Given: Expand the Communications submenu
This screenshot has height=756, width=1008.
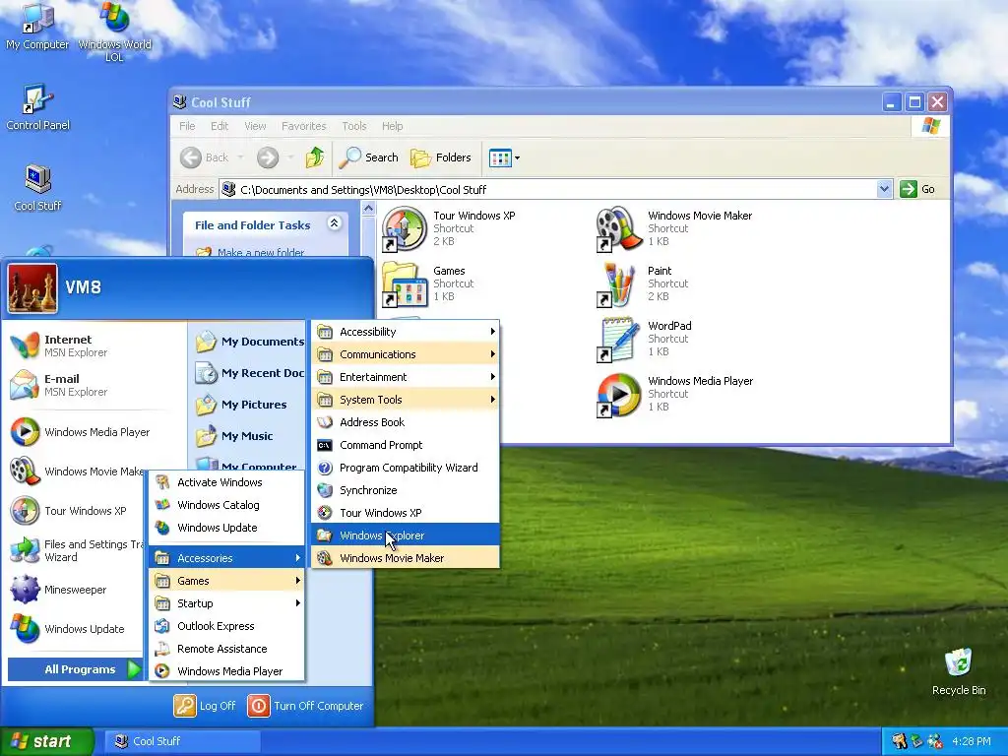Looking at the screenshot, I should click(406, 354).
